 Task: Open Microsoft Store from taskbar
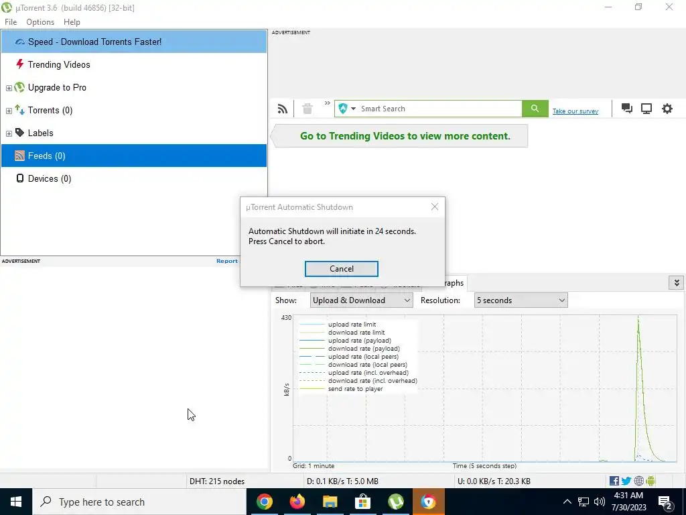tap(362, 502)
